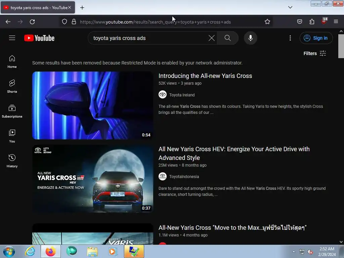Click the YouTube logo
Image resolution: width=344 pixels, height=258 pixels.
39,38
